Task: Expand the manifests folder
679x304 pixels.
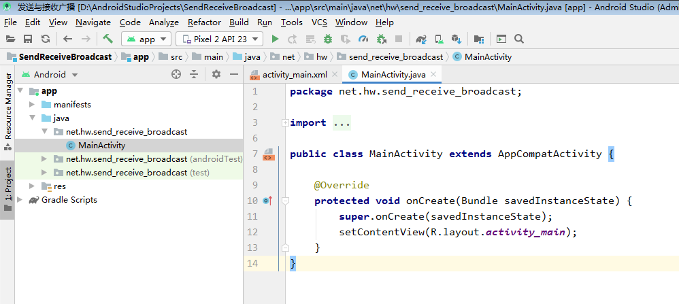Action: click(32, 104)
